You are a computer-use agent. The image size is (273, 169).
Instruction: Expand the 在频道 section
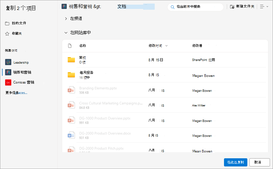pyautogui.click(x=66, y=19)
